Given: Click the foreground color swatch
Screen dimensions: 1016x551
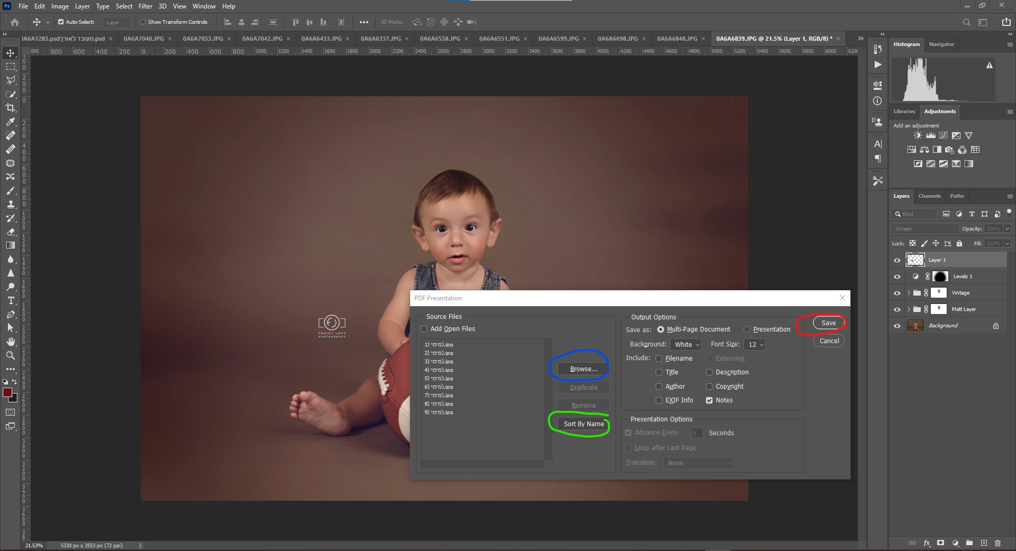Looking at the screenshot, I should tap(7, 392).
